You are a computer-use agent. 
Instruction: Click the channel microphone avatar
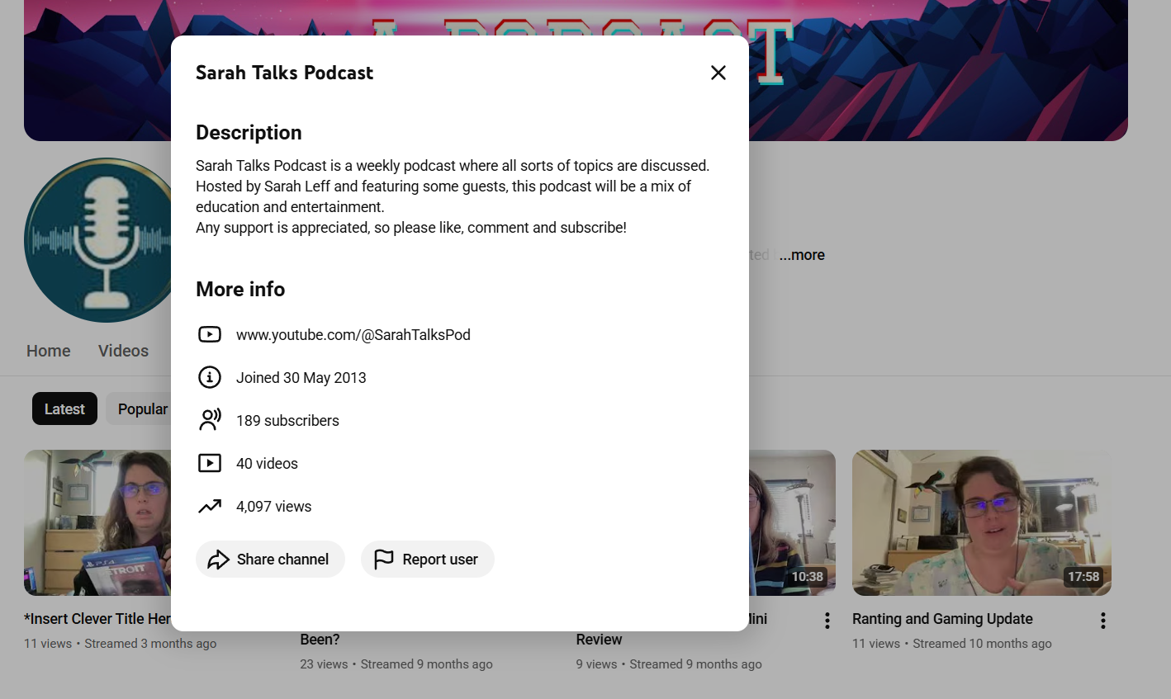click(x=97, y=240)
